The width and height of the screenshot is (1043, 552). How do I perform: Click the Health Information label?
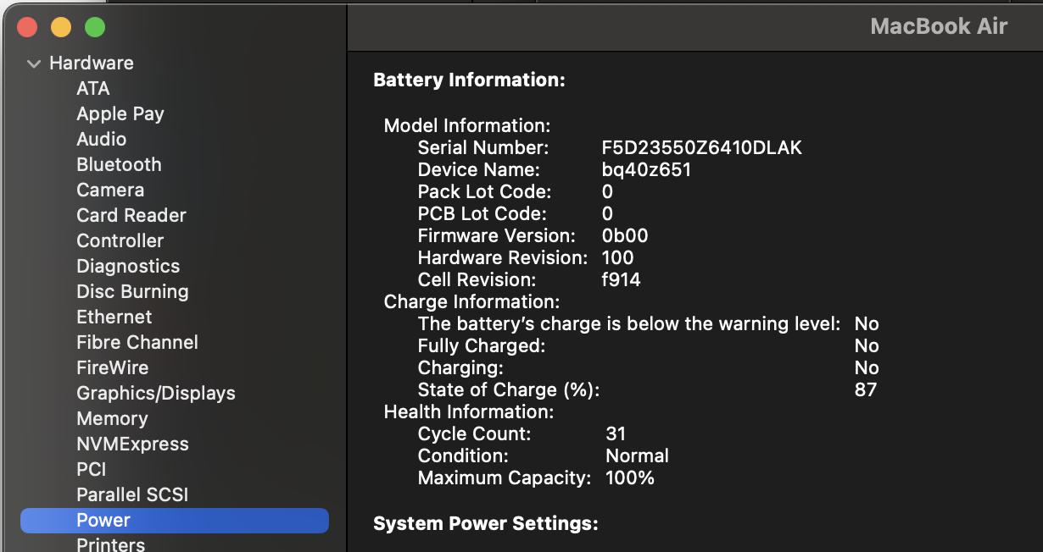[469, 411]
